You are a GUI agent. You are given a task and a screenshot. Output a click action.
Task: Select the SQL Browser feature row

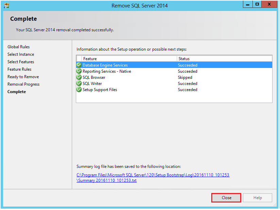coord(174,77)
